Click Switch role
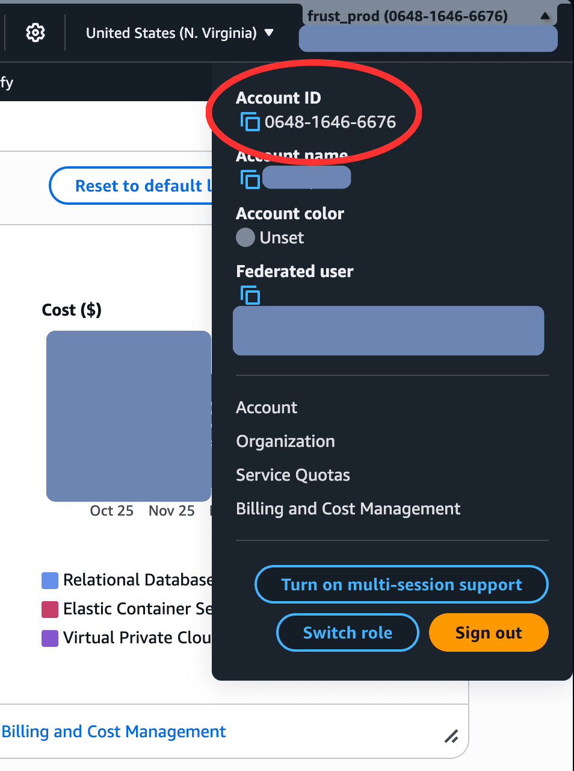 (347, 632)
